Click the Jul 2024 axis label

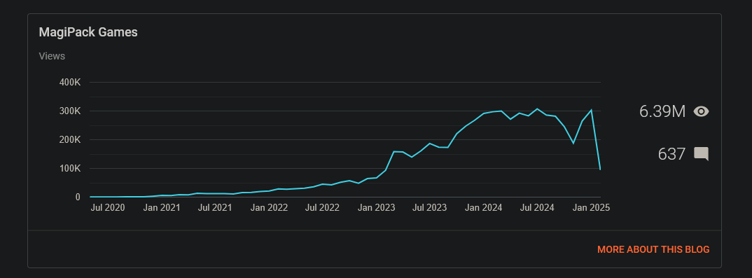coord(537,207)
